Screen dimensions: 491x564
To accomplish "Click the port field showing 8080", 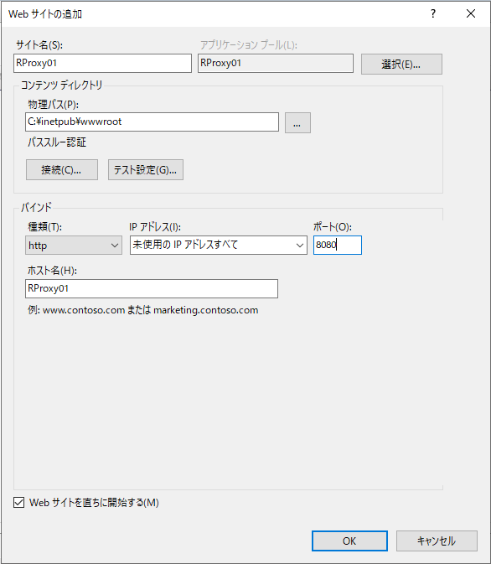I will tap(338, 246).
